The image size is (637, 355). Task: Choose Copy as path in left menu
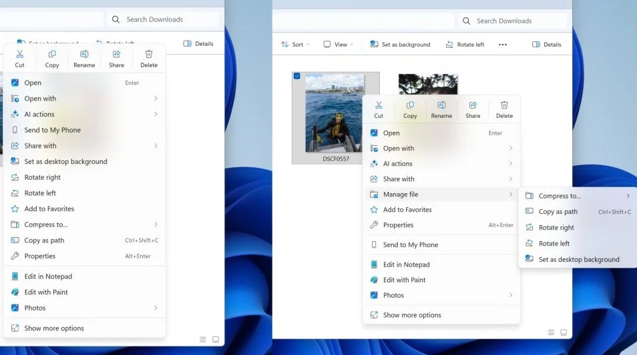[x=85, y=240]
